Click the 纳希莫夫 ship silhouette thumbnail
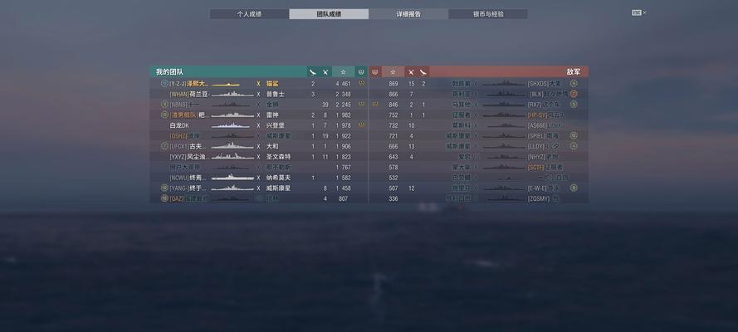This screenshot has height=332, width=738. point(232,178)
